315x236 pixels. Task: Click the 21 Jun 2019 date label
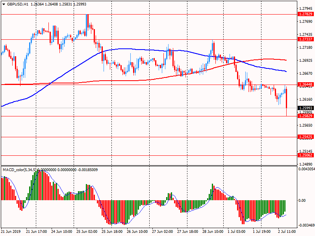click(x=11, y=231)
